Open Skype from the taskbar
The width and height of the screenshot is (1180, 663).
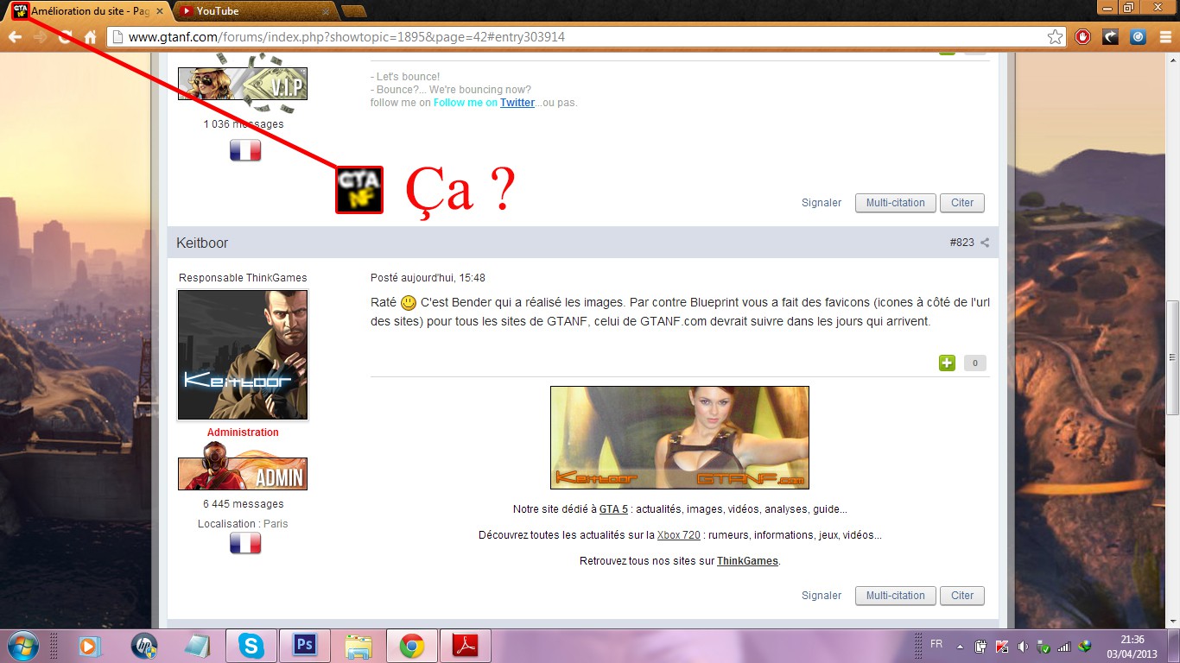click(251, 646)
